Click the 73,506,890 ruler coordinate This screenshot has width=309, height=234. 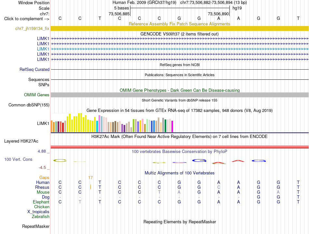[x=218, y=14]
